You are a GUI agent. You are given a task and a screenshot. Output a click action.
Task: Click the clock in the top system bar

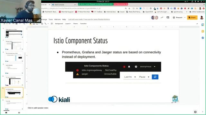[x=103, y=1]
